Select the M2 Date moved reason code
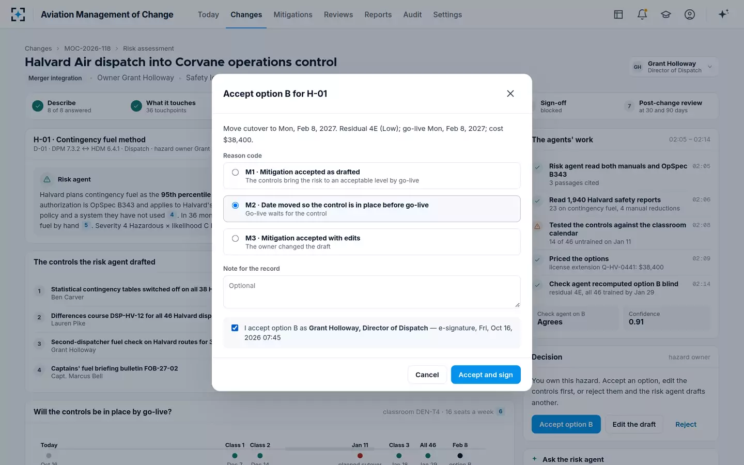744x465 pixels. (x=371, y=209)
